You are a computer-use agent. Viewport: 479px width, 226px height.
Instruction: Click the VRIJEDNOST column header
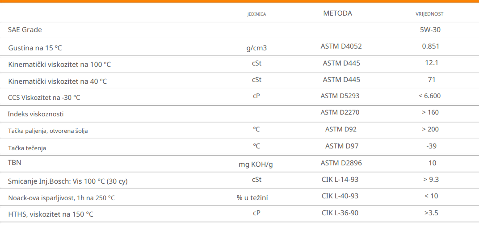click(429, 14)
